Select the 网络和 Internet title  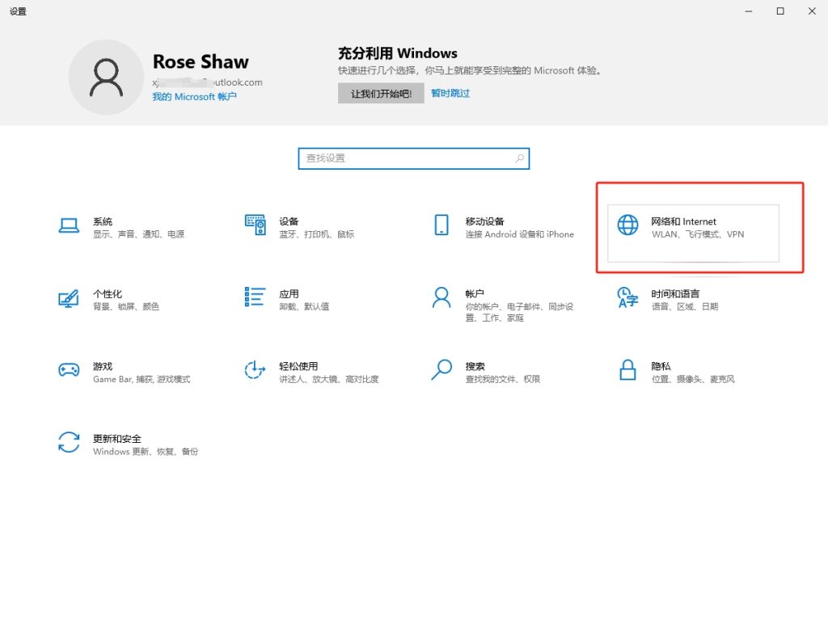[684, 221]
